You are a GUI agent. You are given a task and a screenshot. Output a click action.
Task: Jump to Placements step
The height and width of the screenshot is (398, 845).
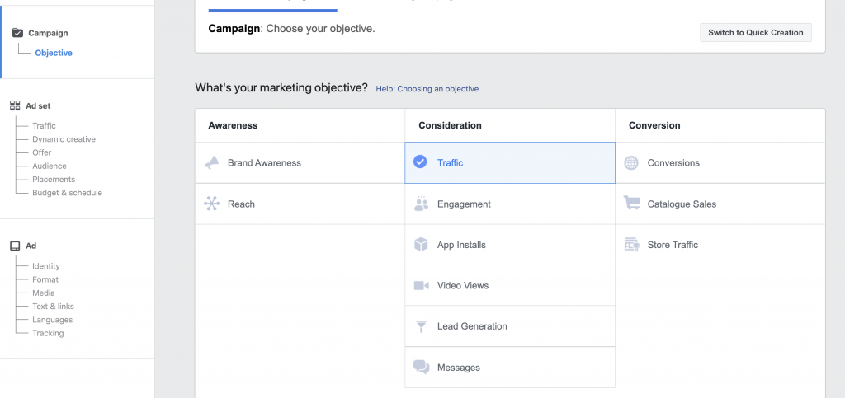(x=54, y=180)
